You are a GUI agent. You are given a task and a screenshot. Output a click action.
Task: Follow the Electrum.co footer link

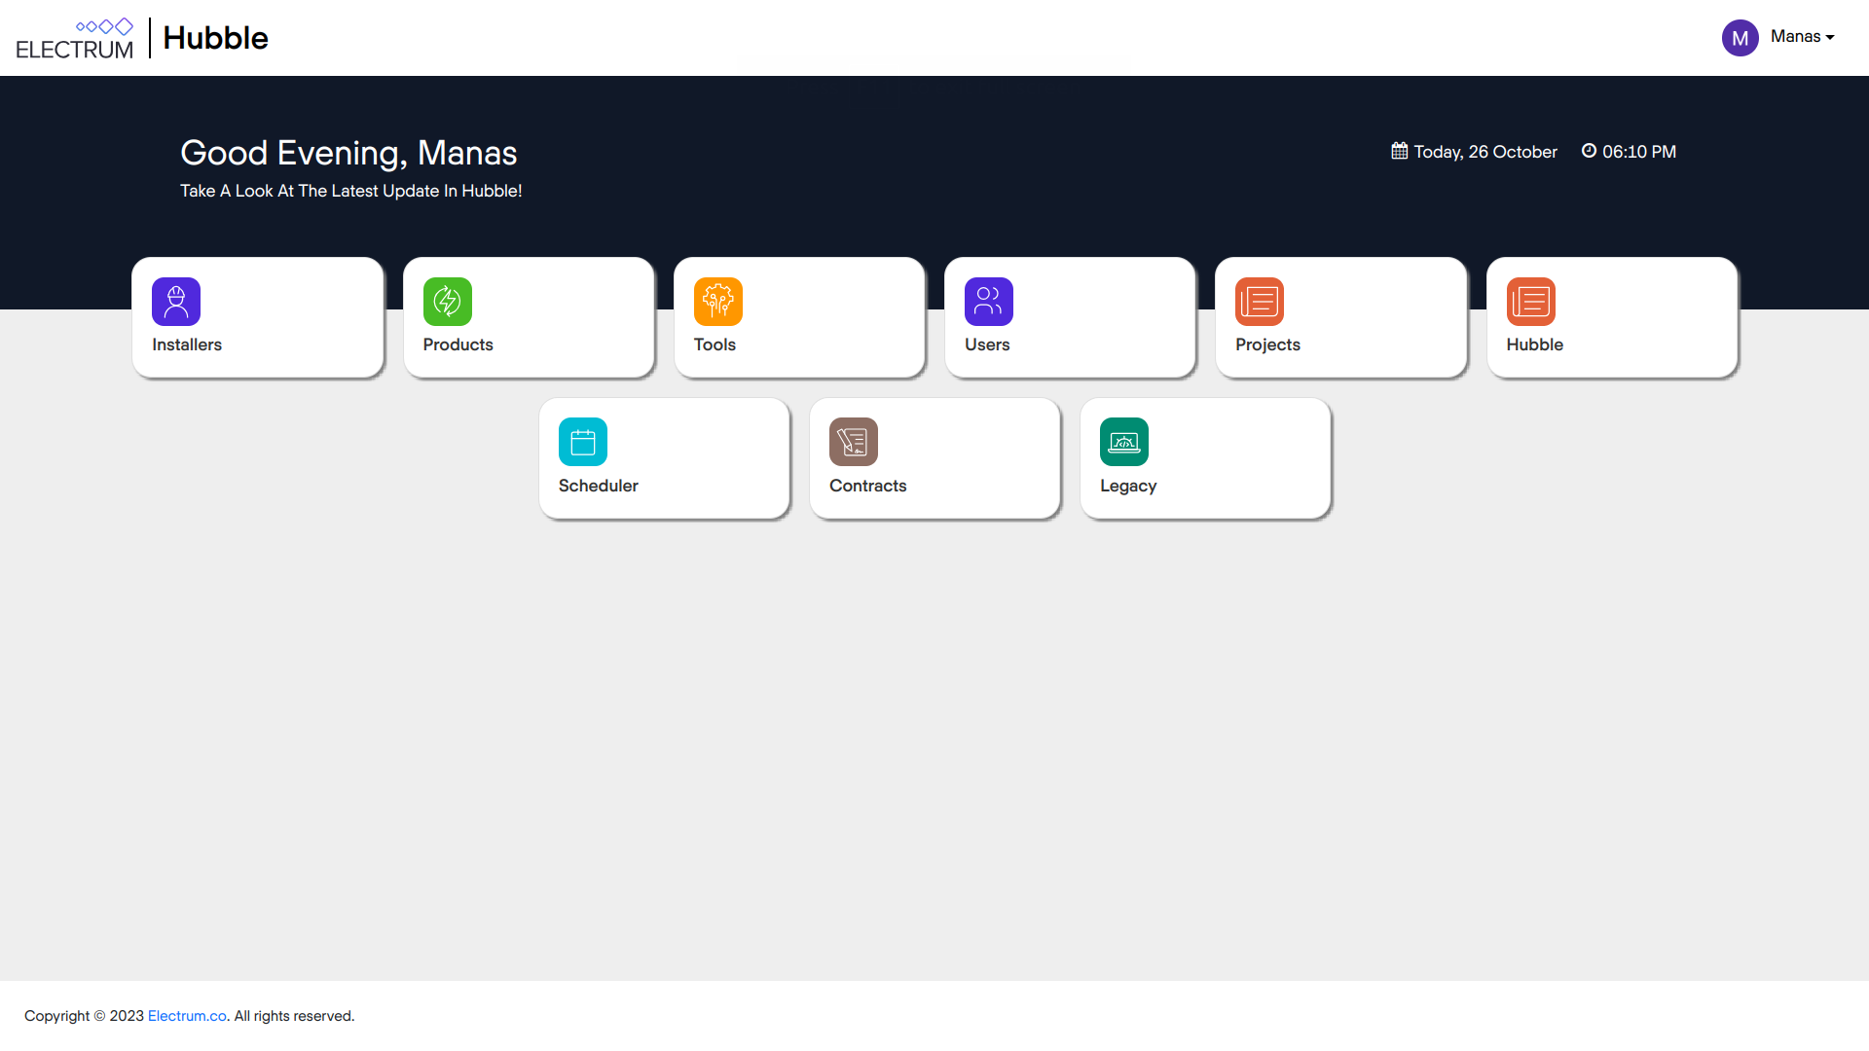[187, 1016]
